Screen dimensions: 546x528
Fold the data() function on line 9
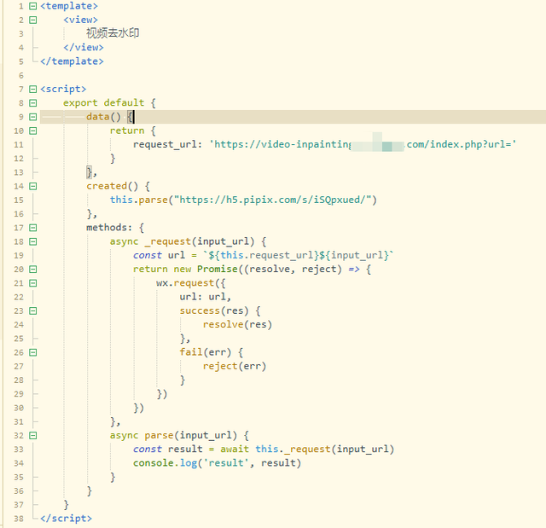[32, 117]
